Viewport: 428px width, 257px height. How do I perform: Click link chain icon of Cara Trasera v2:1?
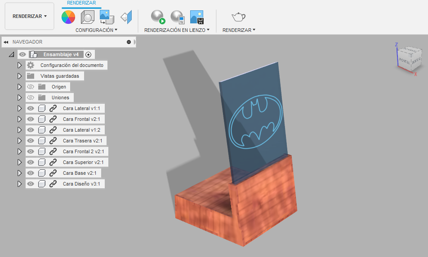coord(53,141)
